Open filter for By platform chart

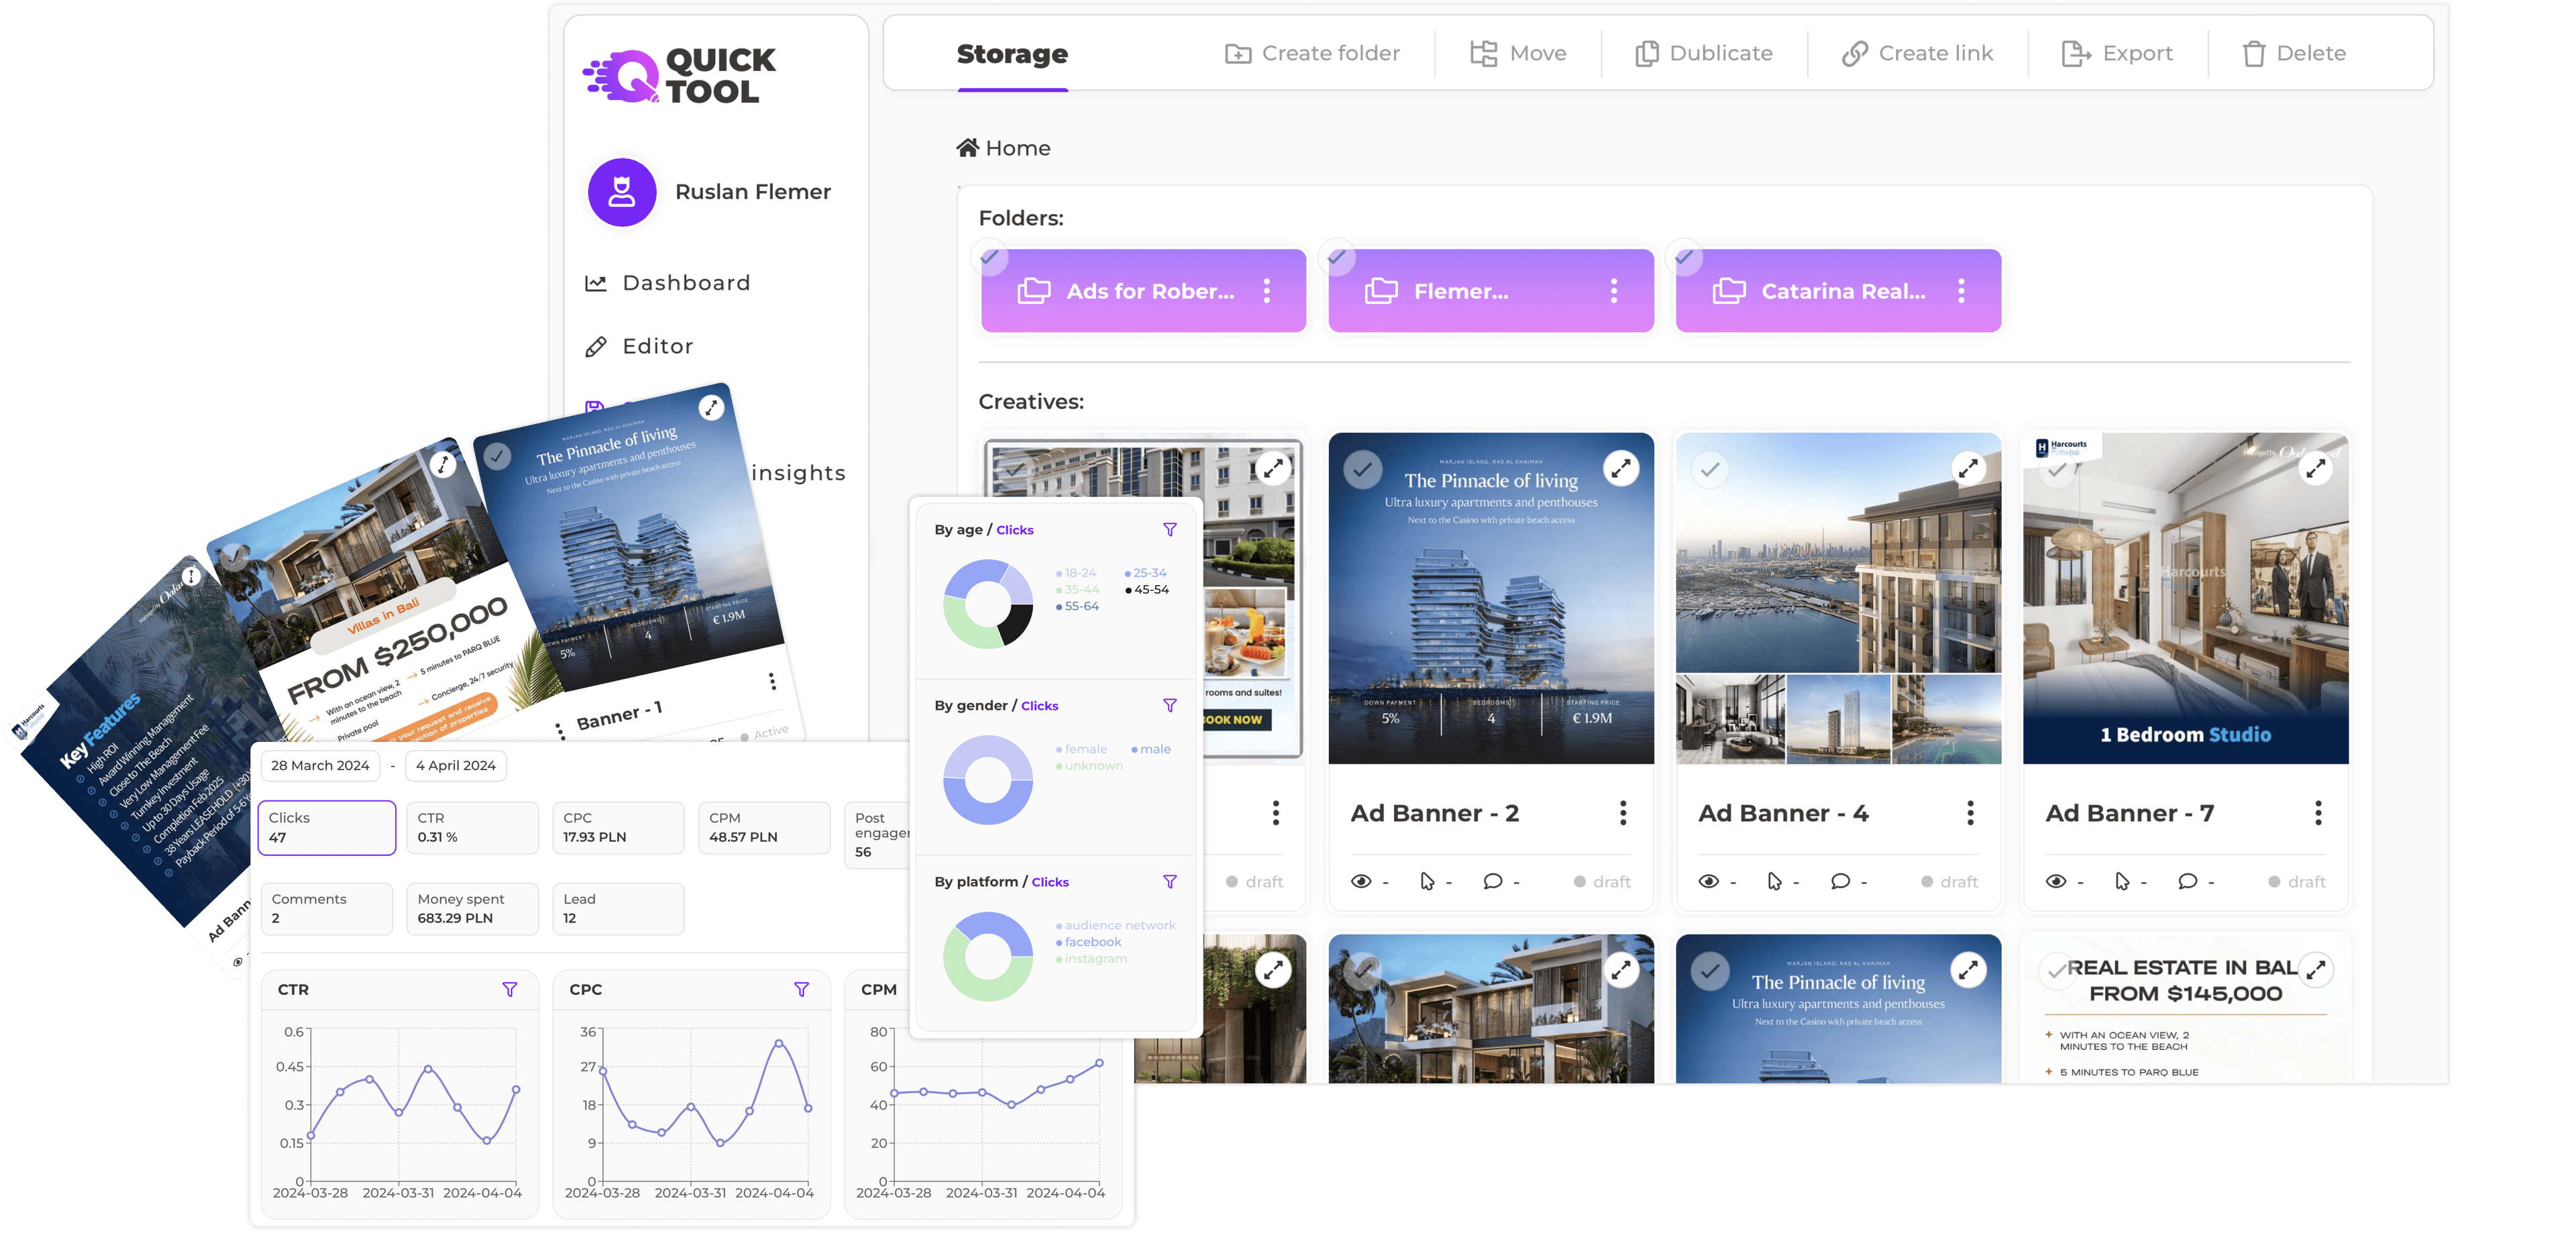click(1169, 882)
